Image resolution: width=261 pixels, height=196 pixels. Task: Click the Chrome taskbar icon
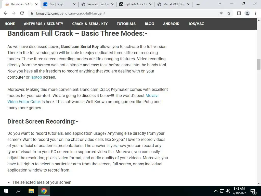[x=44, y=191]
